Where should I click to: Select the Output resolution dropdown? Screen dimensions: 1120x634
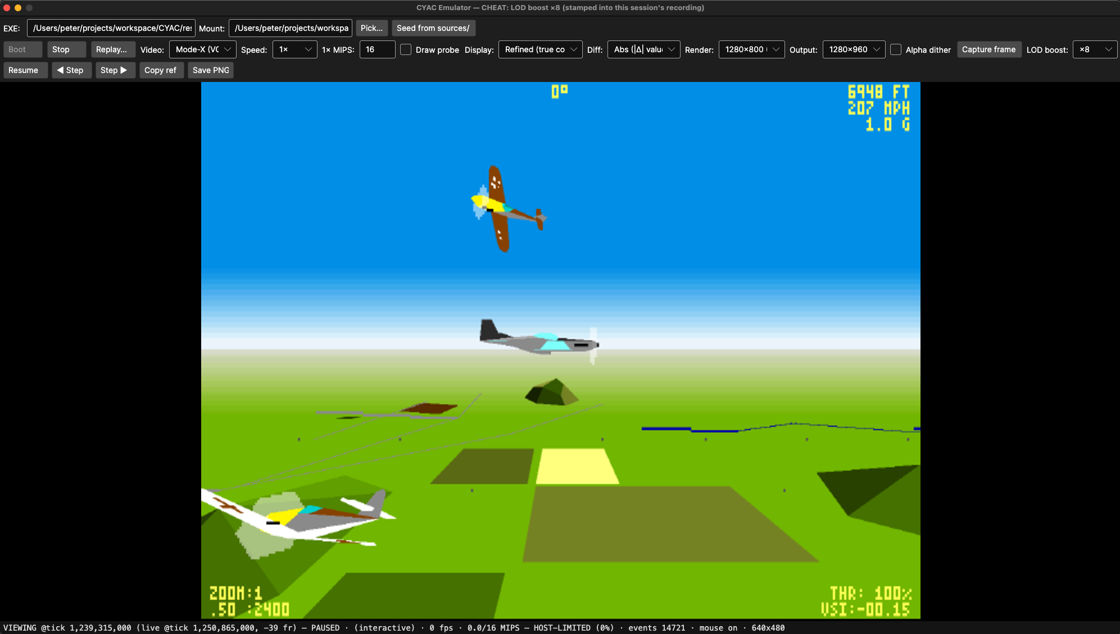coord(854,49)
